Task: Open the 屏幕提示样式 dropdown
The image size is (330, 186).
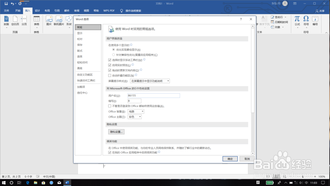Action: click(x=150, y=81)
